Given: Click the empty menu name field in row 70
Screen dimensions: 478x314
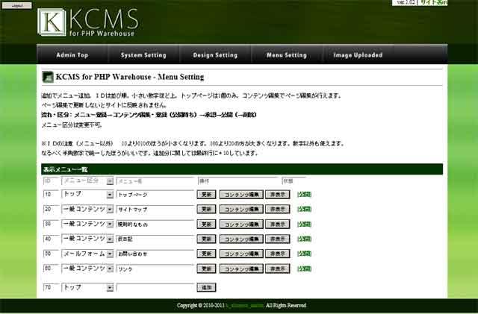Looking at the screenshot, I should 155,287.
